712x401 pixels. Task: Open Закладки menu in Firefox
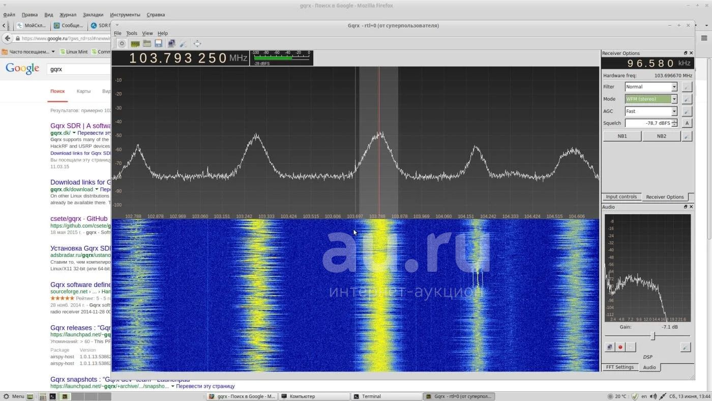click(93, 15)
